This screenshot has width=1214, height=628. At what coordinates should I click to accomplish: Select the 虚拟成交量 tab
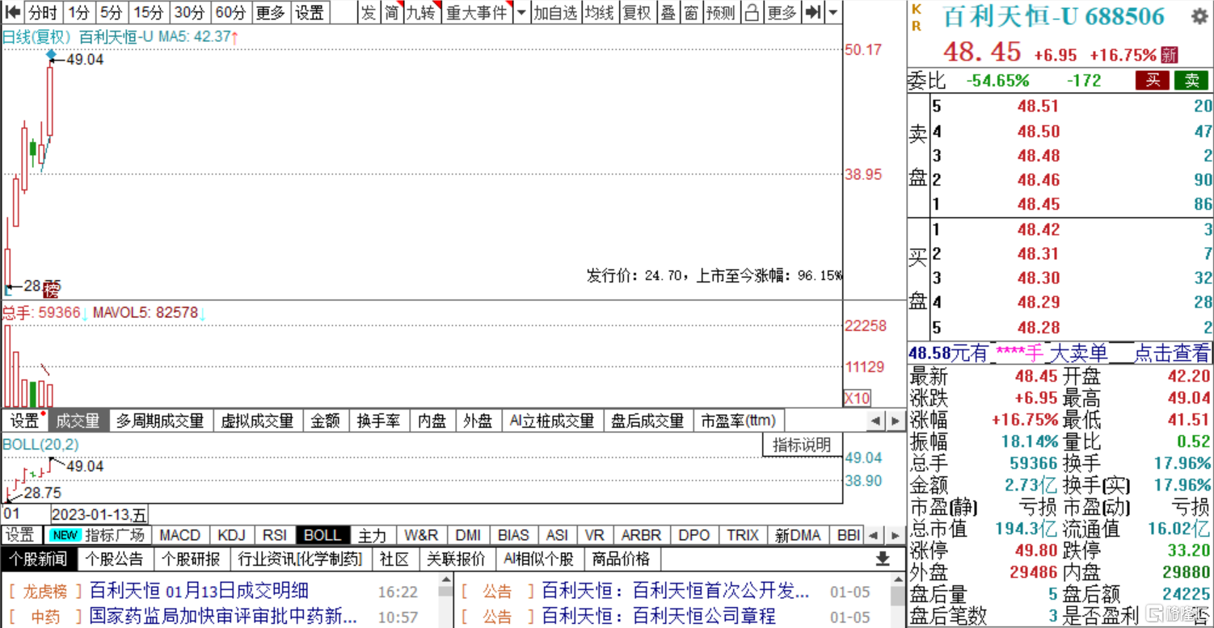tap(257, 421)
